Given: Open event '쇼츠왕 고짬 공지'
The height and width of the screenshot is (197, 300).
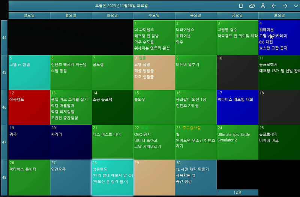Looking at the screenshot, I should point(273,48).
